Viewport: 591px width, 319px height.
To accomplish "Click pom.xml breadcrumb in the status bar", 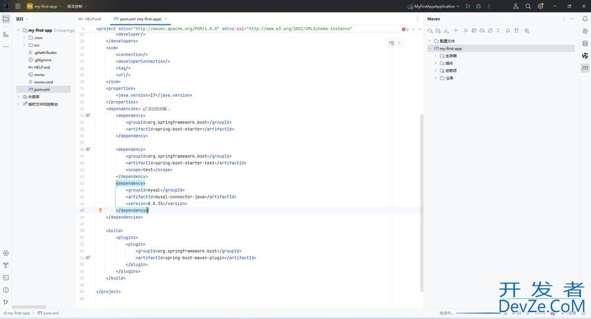I will click(x=48, y=313).
